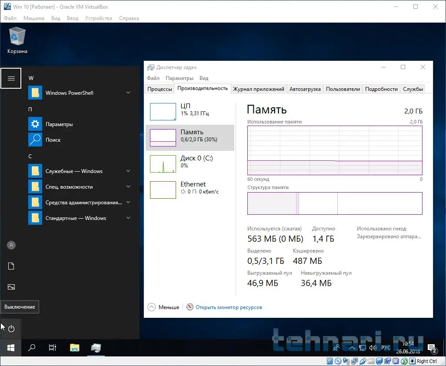Click Открыть монитор ресурсов link
The image size is (446, 366).
tap(229, 307)
